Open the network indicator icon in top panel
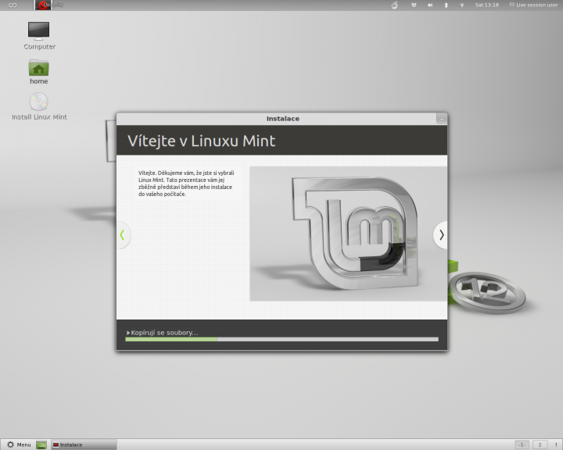The image size is (563, 450). tap(462, 5)
